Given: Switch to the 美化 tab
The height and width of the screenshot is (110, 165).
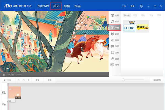Looking at the screenshot, I should point(56,6).
